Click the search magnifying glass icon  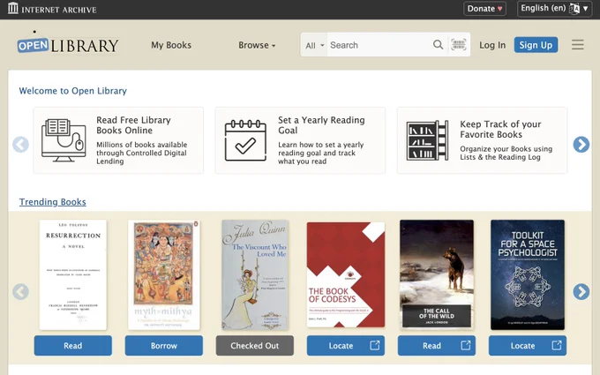click(439, 45)
